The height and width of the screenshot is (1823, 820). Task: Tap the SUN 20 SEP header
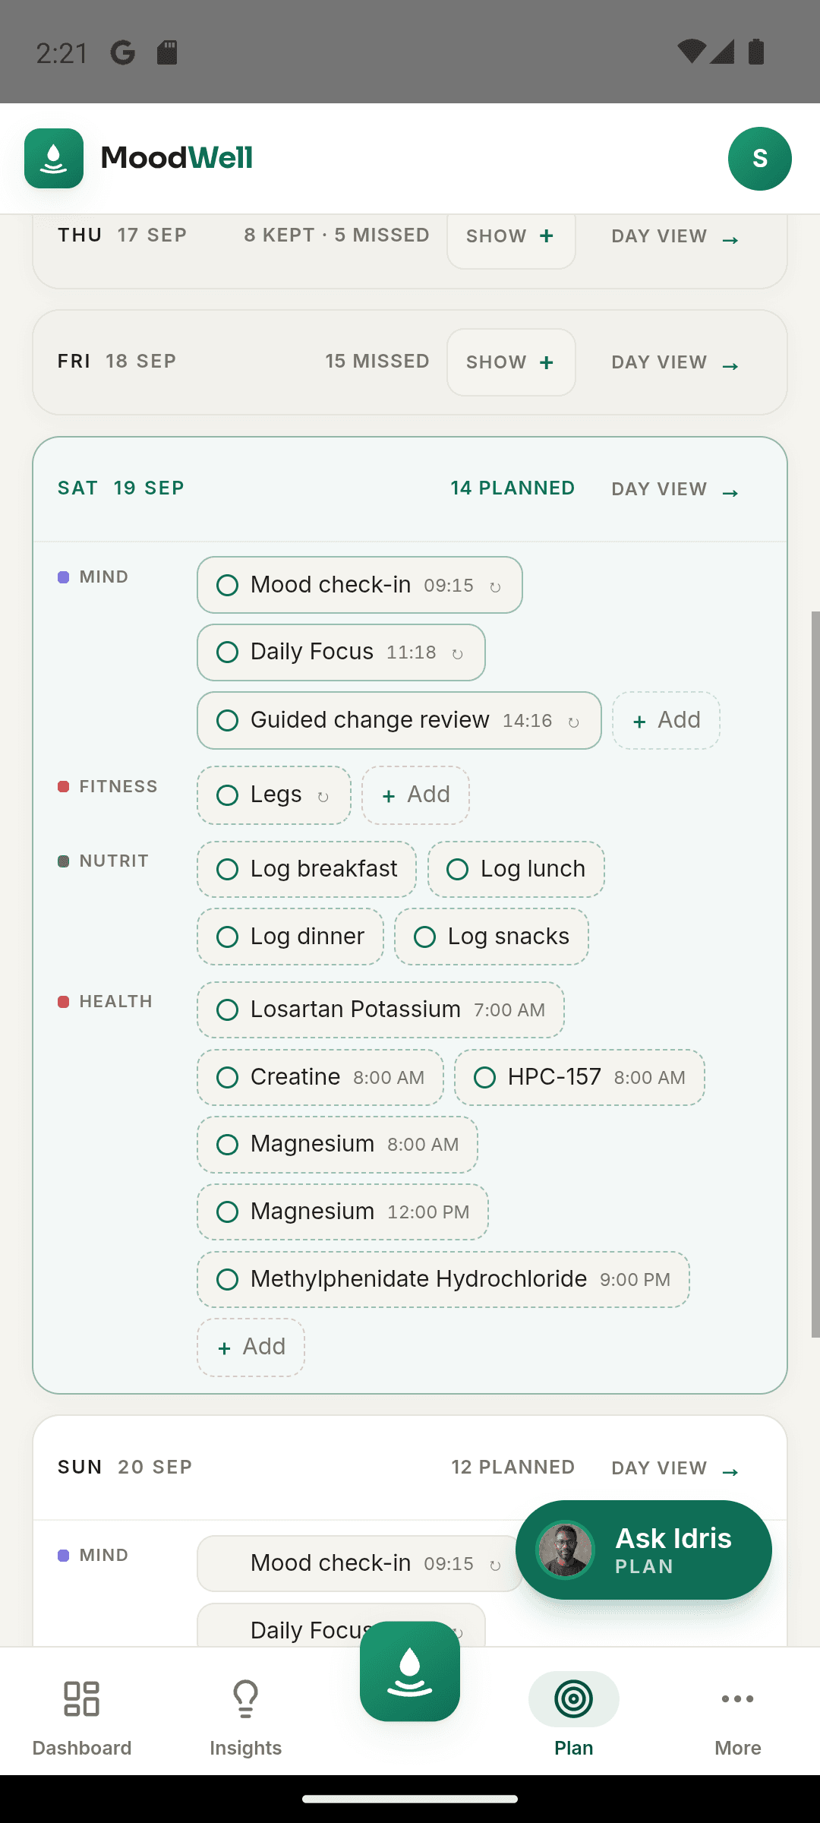coord(125,1468)
